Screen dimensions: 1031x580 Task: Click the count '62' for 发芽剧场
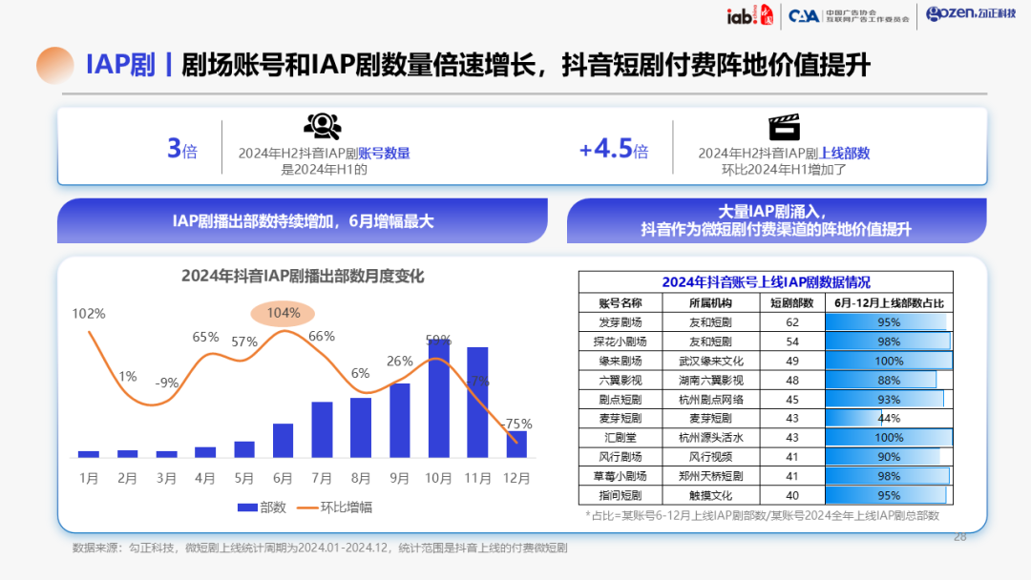(x=792, y=322)
